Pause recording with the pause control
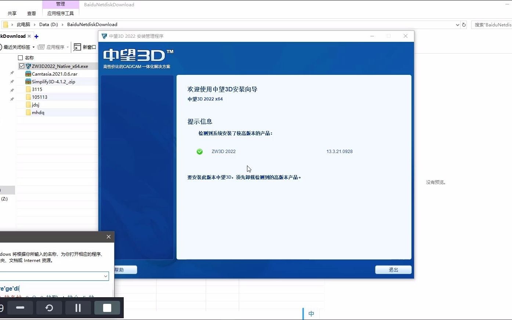Image resolution: width=512 pixels, height=320 pixels. coord(78,308)
